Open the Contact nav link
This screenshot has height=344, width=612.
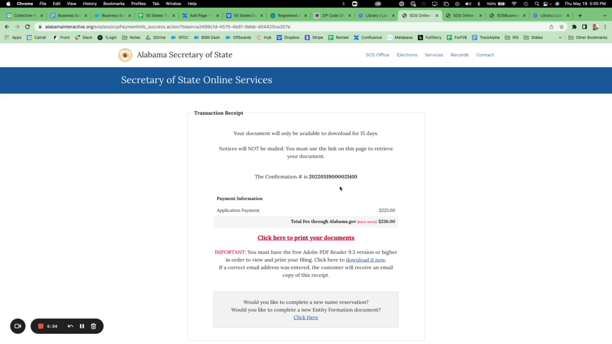point(485,55)
